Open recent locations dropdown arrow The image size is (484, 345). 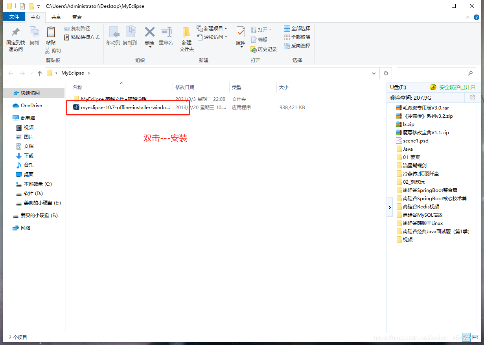[x=31, y=73]
